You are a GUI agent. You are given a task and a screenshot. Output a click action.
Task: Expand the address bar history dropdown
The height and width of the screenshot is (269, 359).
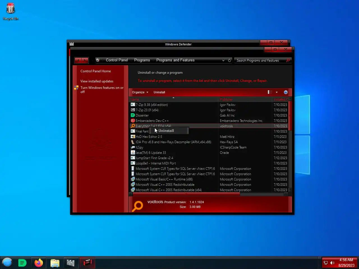[x=223, y=60]
